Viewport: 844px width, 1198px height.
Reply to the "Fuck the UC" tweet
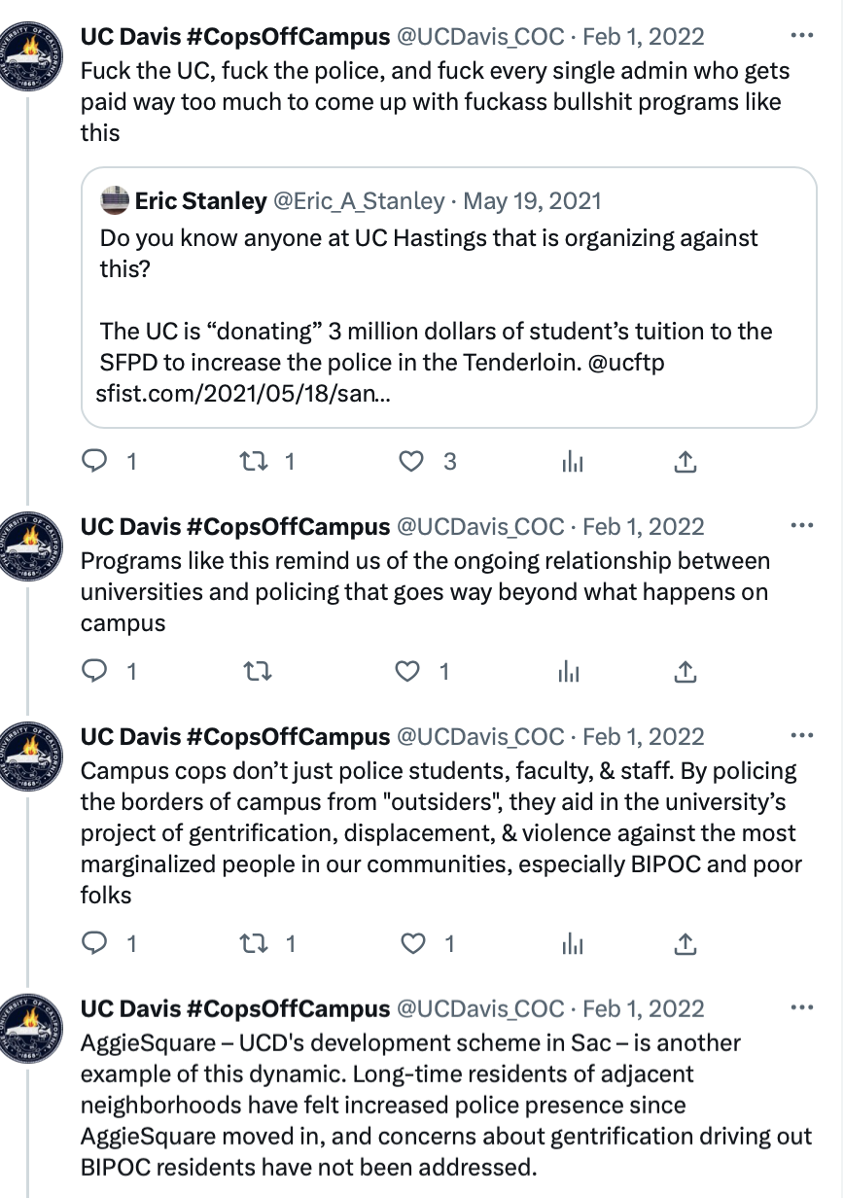[93, 462]
